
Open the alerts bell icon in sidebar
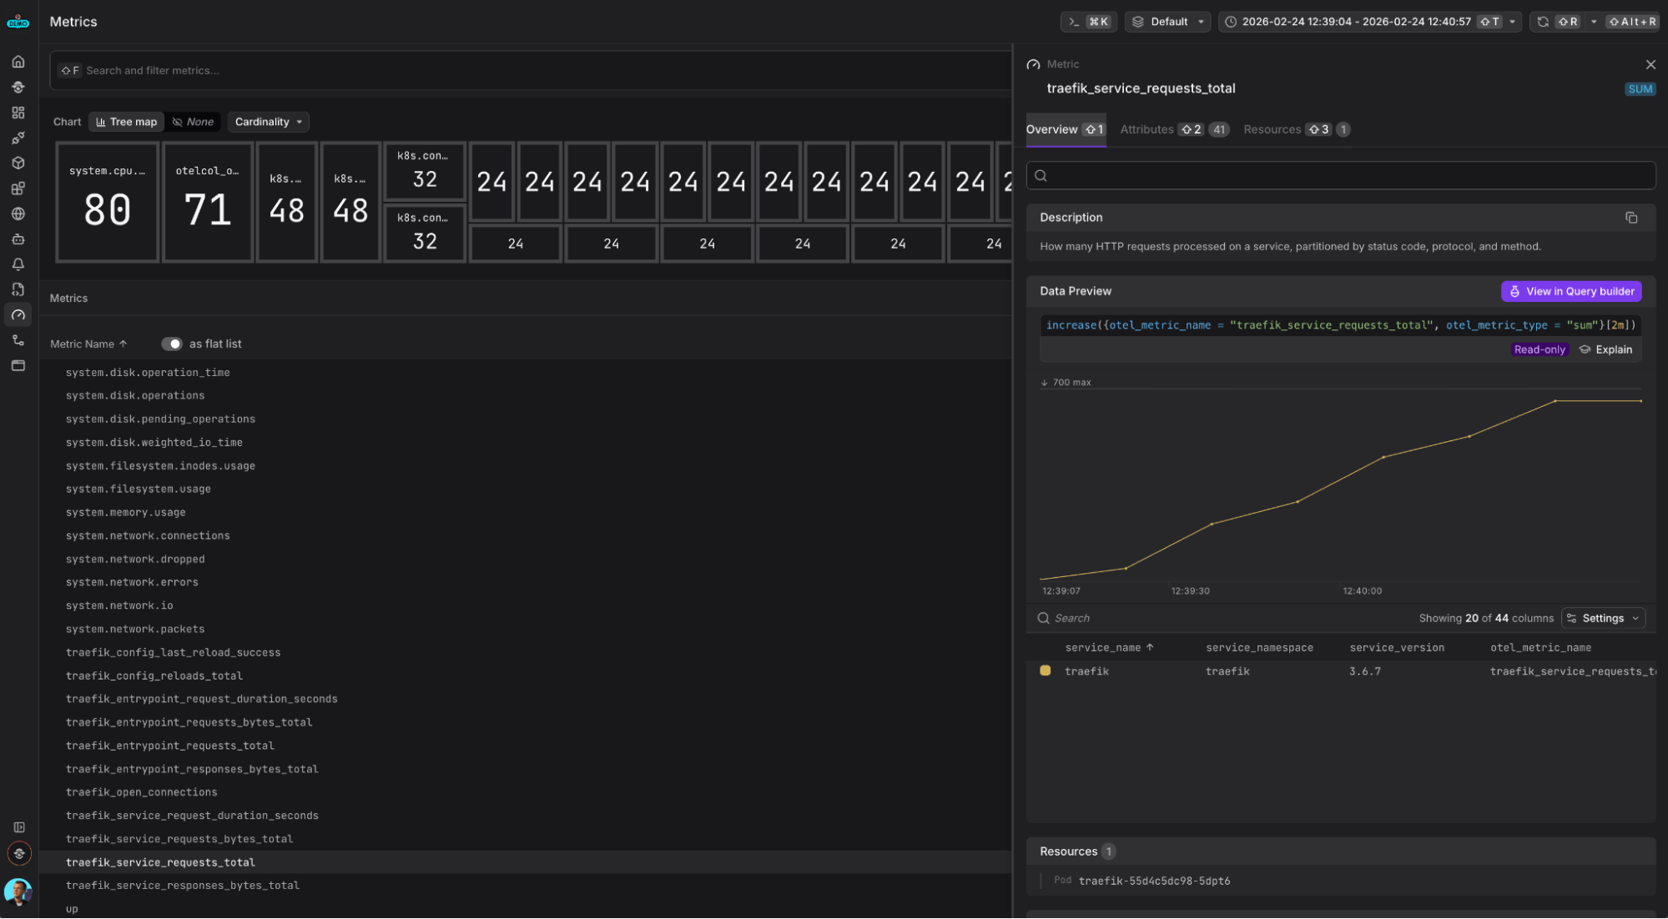18,264
